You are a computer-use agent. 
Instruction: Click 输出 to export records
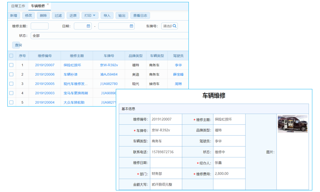pyautogui.click(x=122, y=15)
